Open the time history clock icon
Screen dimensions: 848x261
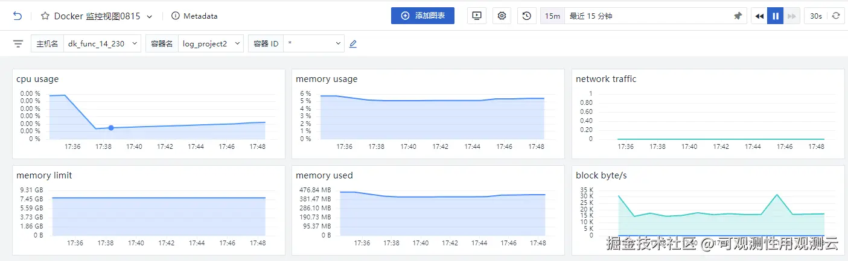pyautogui.click(x=527, y=16)
